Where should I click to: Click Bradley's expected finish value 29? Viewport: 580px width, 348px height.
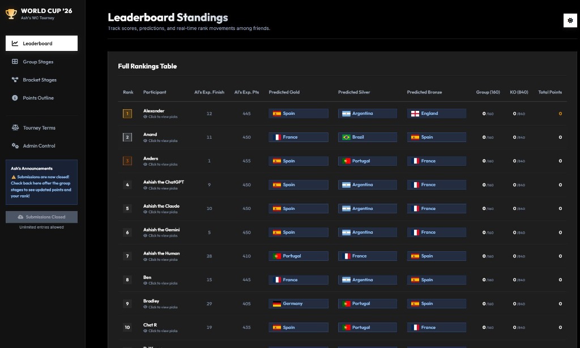pos(210,304)
